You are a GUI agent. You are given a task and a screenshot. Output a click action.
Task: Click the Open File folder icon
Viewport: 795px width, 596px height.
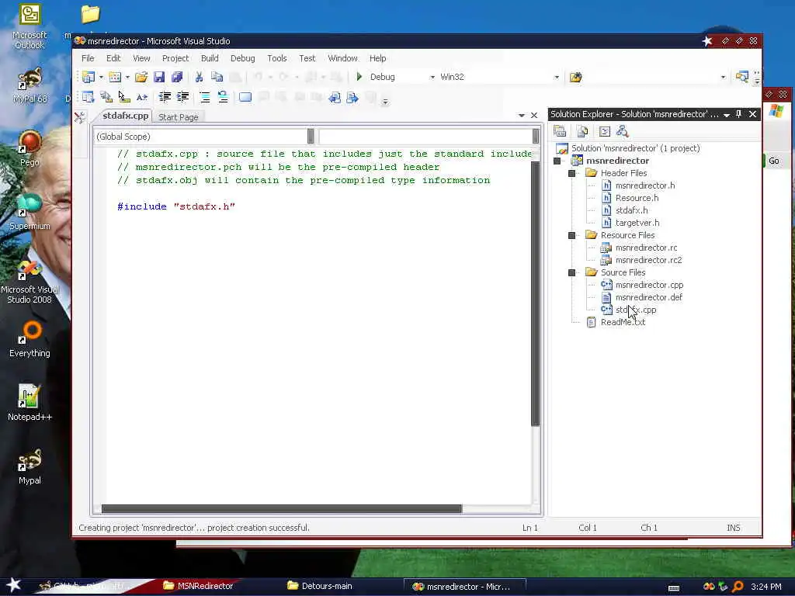click(x=141, y=77)
